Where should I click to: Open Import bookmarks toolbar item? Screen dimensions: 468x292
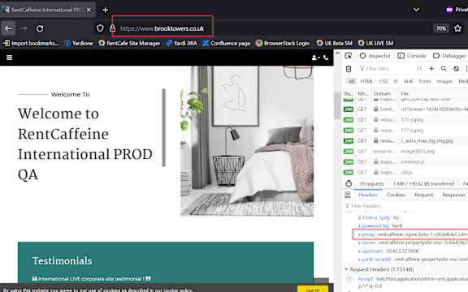coord(31,43)
